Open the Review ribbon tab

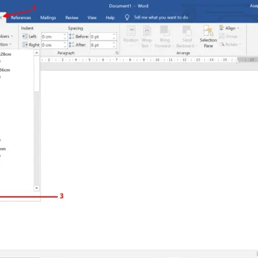coord(72,18)
